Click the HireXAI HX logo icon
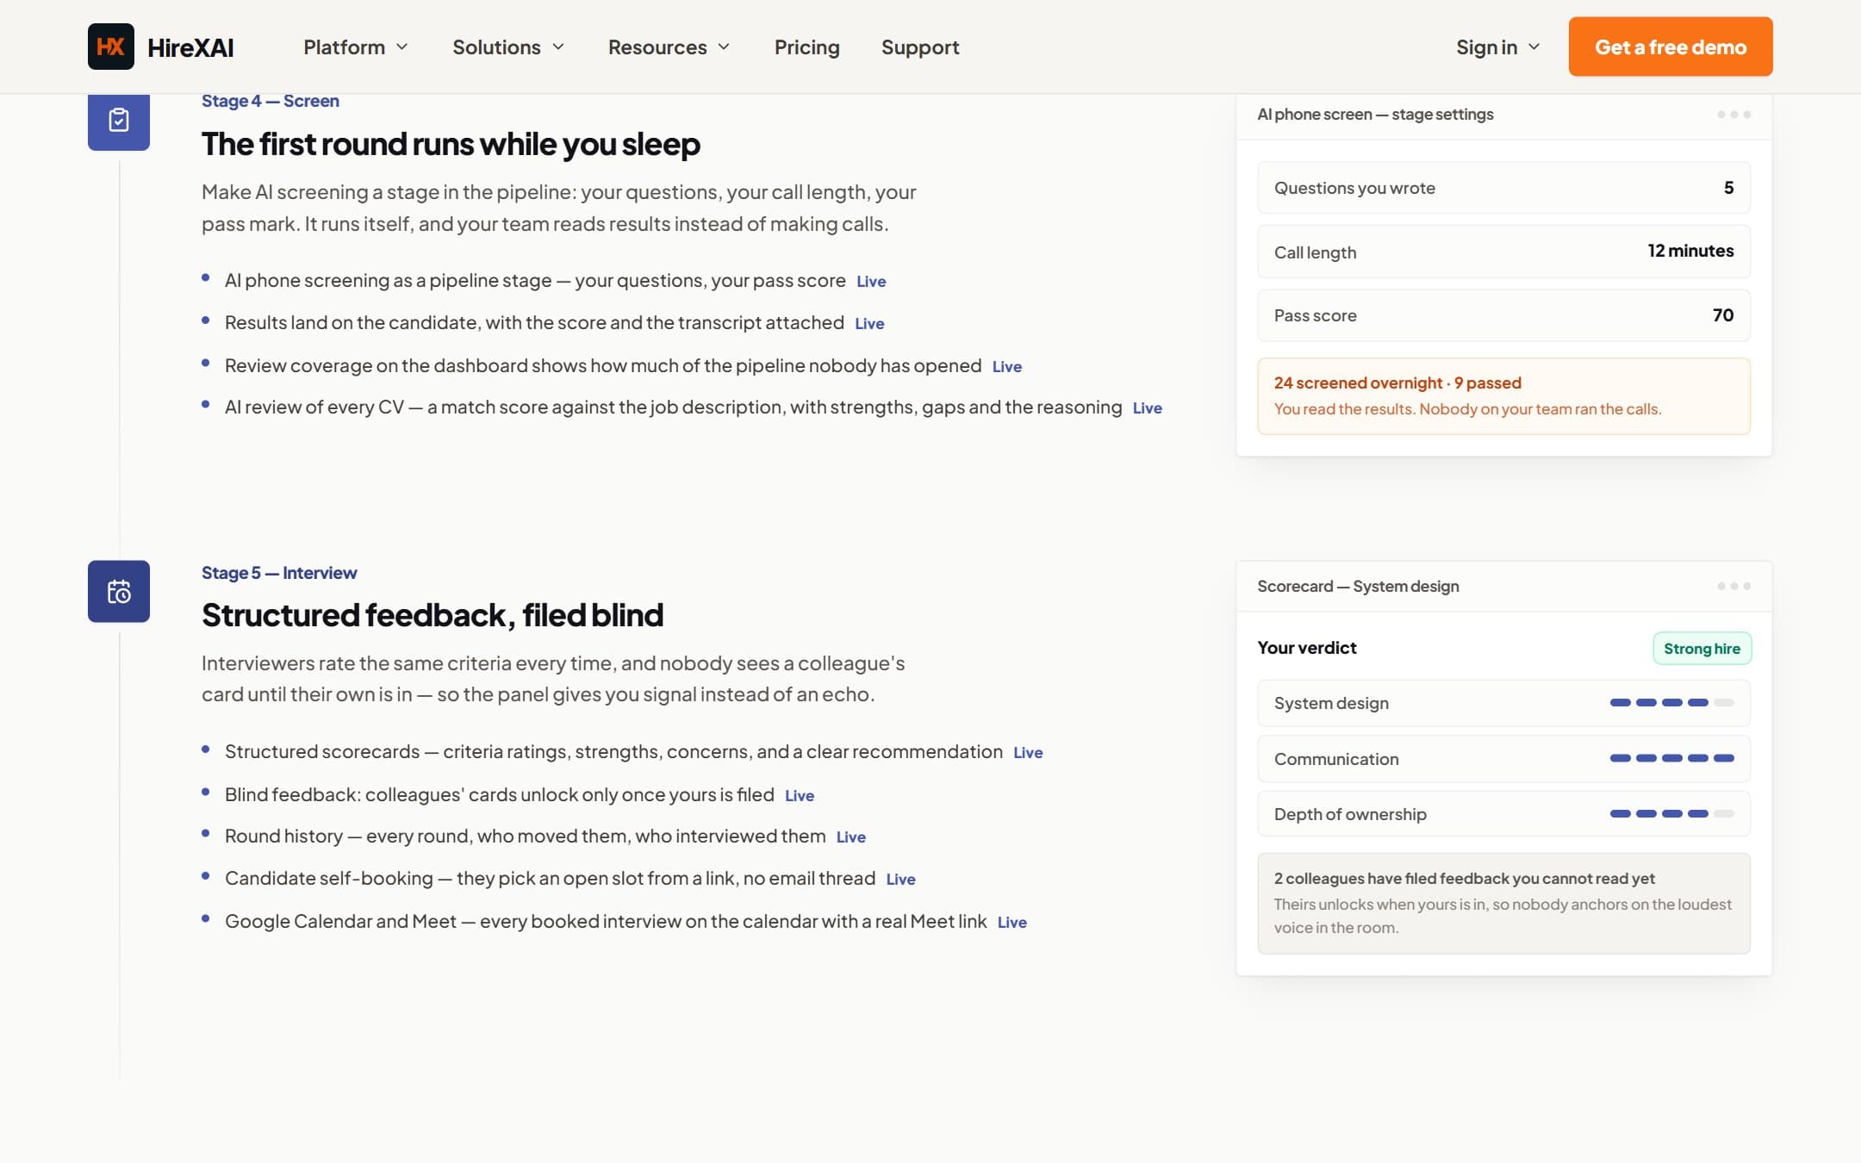The width and height of the screenshot is (1861, 1163). point(110,47)
